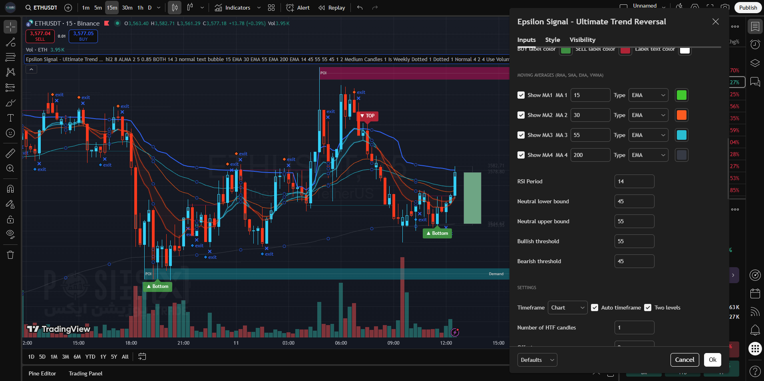Disable the Auto timeframe checkbox

tap(595, 308)
